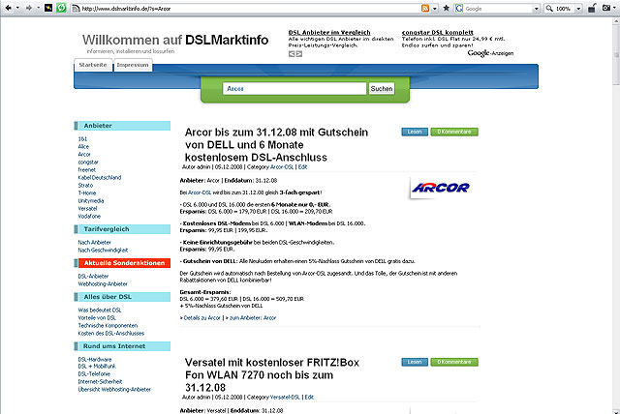Select Vodafone in Anbieter list
Viewport: 620px width, 414px height.
tap(89, 217)
